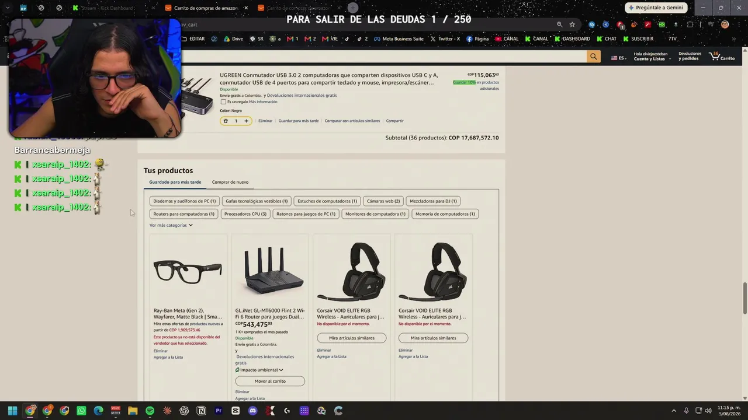Open the YouTube CANAL bookmark
This screenshot has width=748, height=420.
(507, 39)
